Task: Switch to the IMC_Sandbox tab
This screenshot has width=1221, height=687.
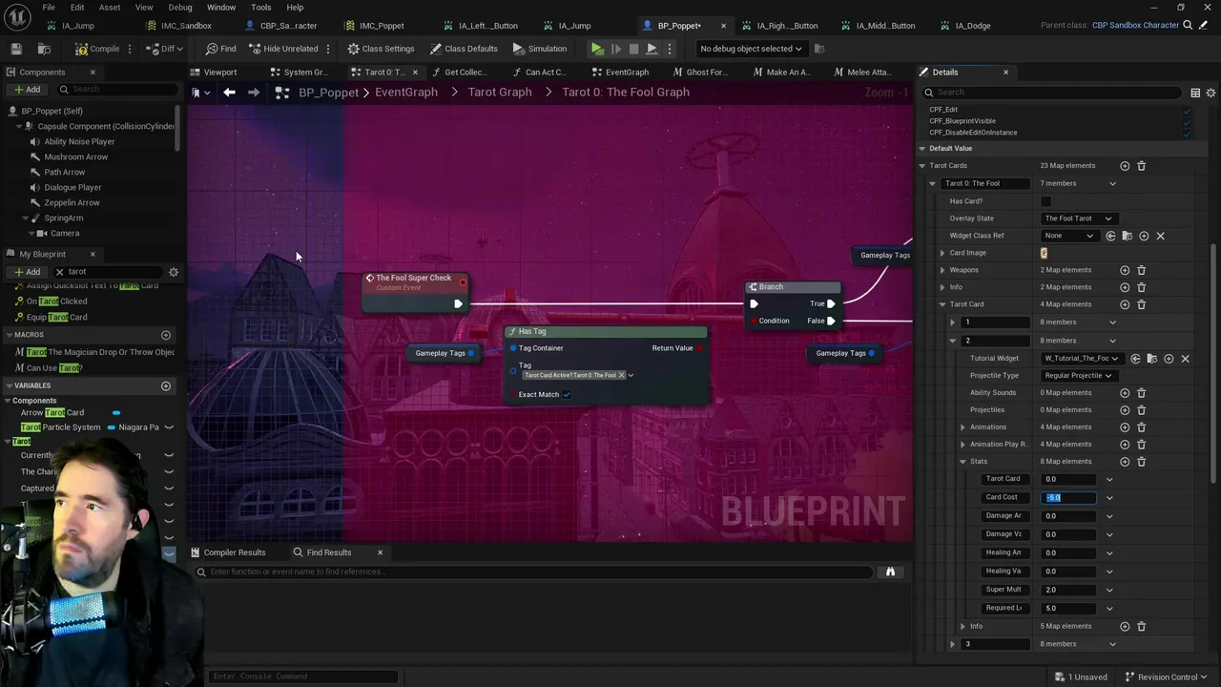Action: click(x=186, y=26)
